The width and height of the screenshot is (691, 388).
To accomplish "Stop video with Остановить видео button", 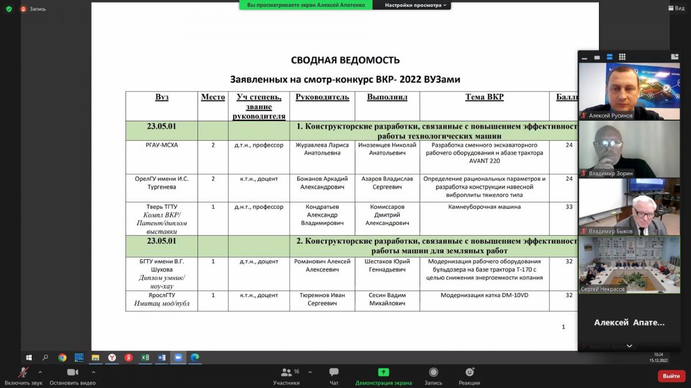I will coord(73,377).
